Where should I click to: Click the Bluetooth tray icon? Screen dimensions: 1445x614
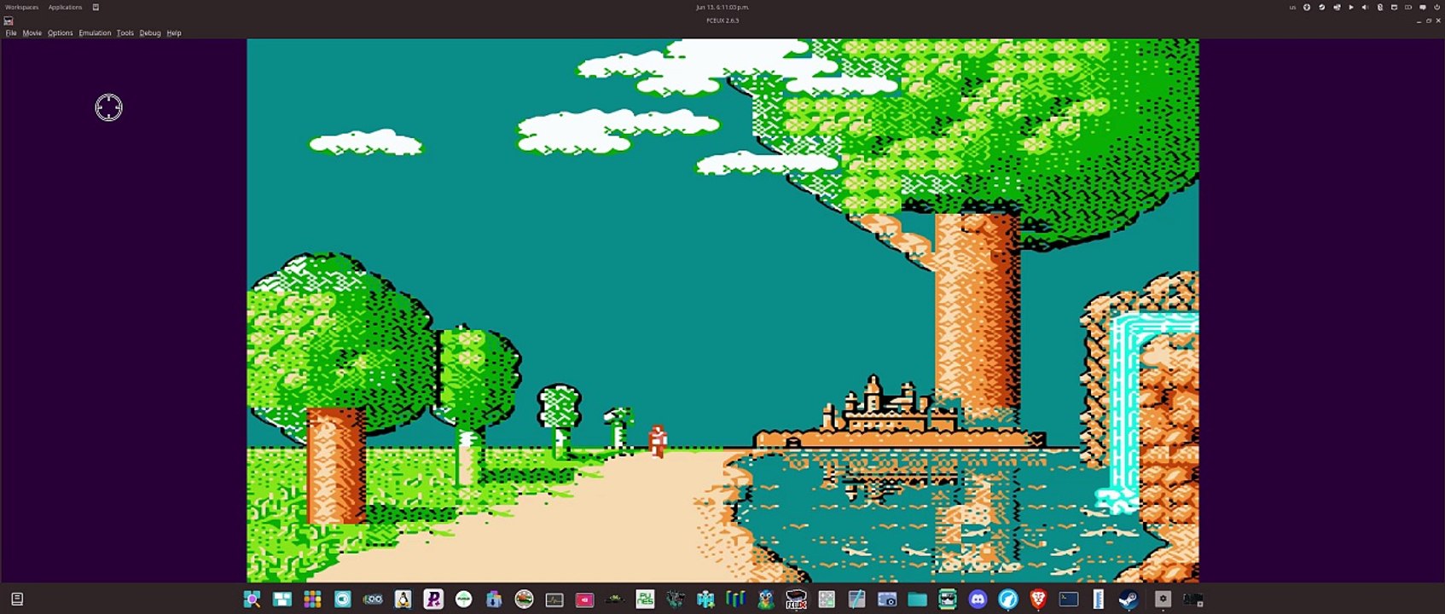click(x=1380, y=7)
